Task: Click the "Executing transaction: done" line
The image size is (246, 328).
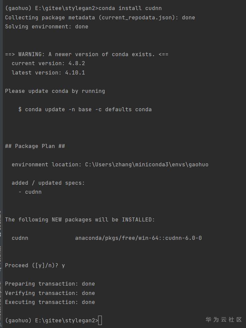Action: coord(50,302)
